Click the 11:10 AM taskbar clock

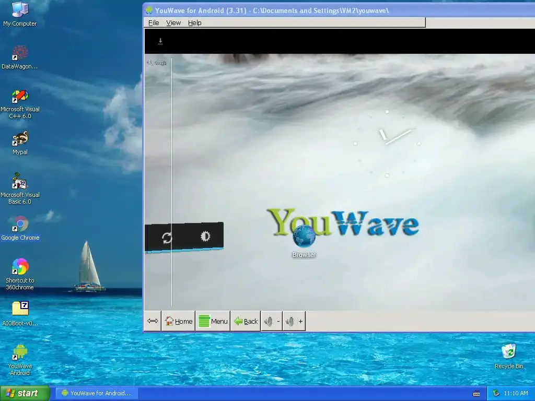click(x=516, y=393)
